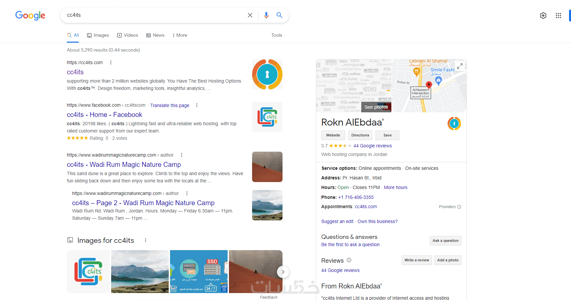Open options next to Images for cc4its

coord(146,240)
